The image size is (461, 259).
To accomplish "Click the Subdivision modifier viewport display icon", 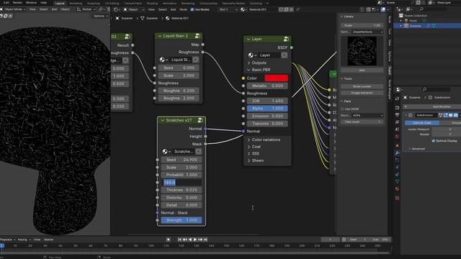I will pos(451,115).
